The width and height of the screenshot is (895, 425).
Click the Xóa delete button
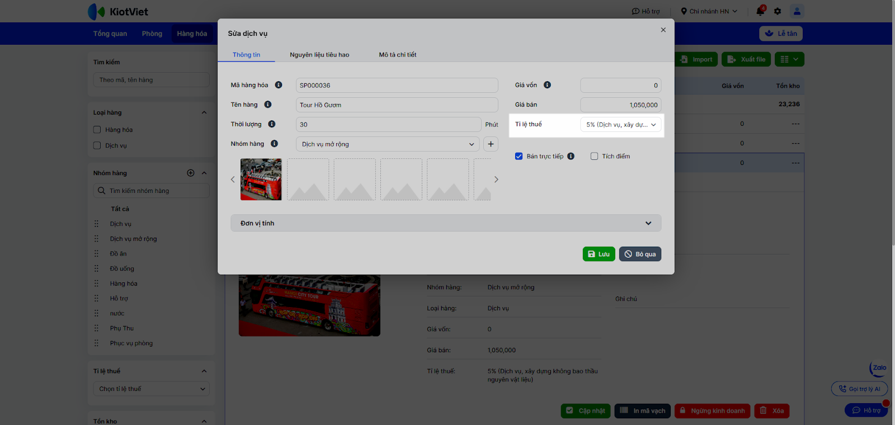(x=772, y=410)
